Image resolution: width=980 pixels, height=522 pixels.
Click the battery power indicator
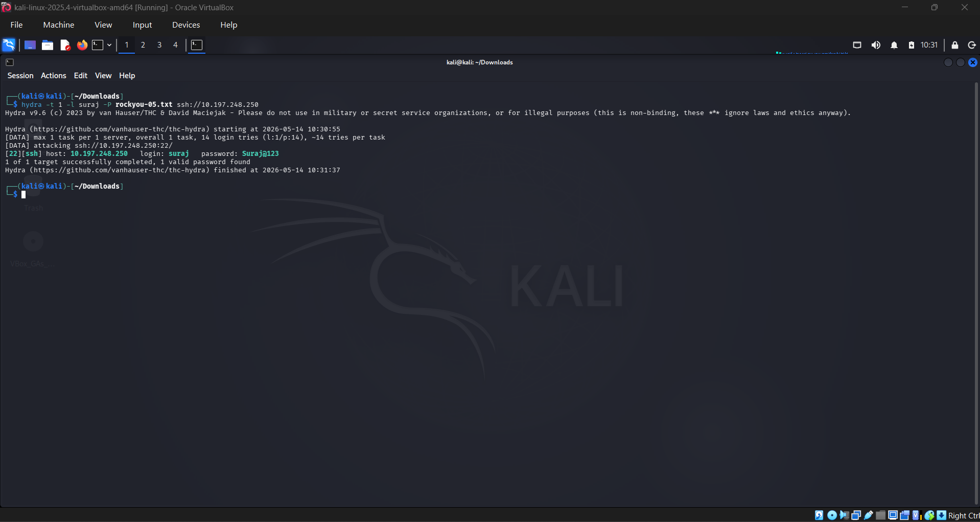click(x=912, y=45)
